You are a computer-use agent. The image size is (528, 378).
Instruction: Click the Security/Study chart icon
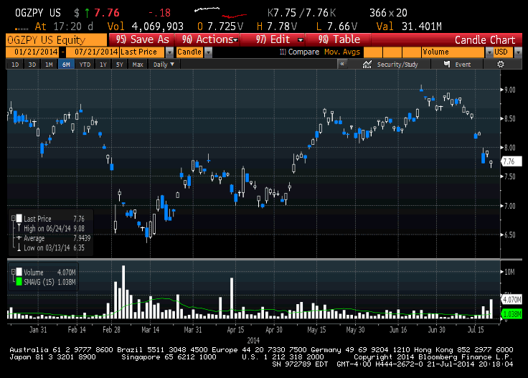(367, 65)
